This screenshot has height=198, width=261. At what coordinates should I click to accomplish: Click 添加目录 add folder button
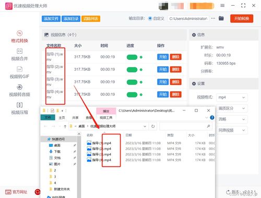click(x=71, y=19)
